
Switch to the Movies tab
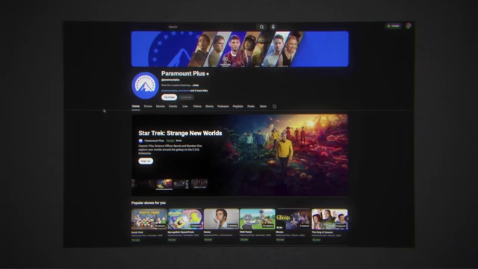161,106
